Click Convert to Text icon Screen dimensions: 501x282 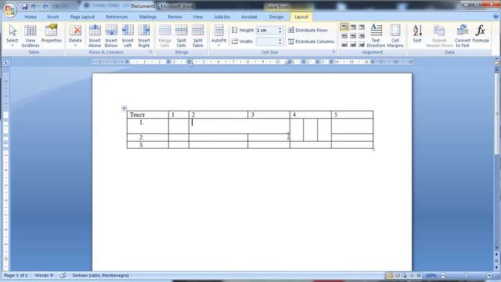coord(463,31)
